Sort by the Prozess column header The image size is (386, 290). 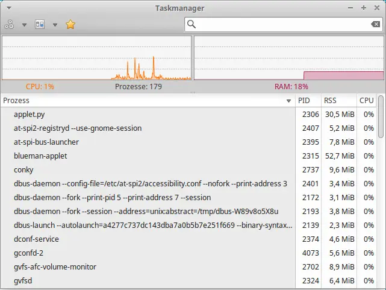click(145, 101)
